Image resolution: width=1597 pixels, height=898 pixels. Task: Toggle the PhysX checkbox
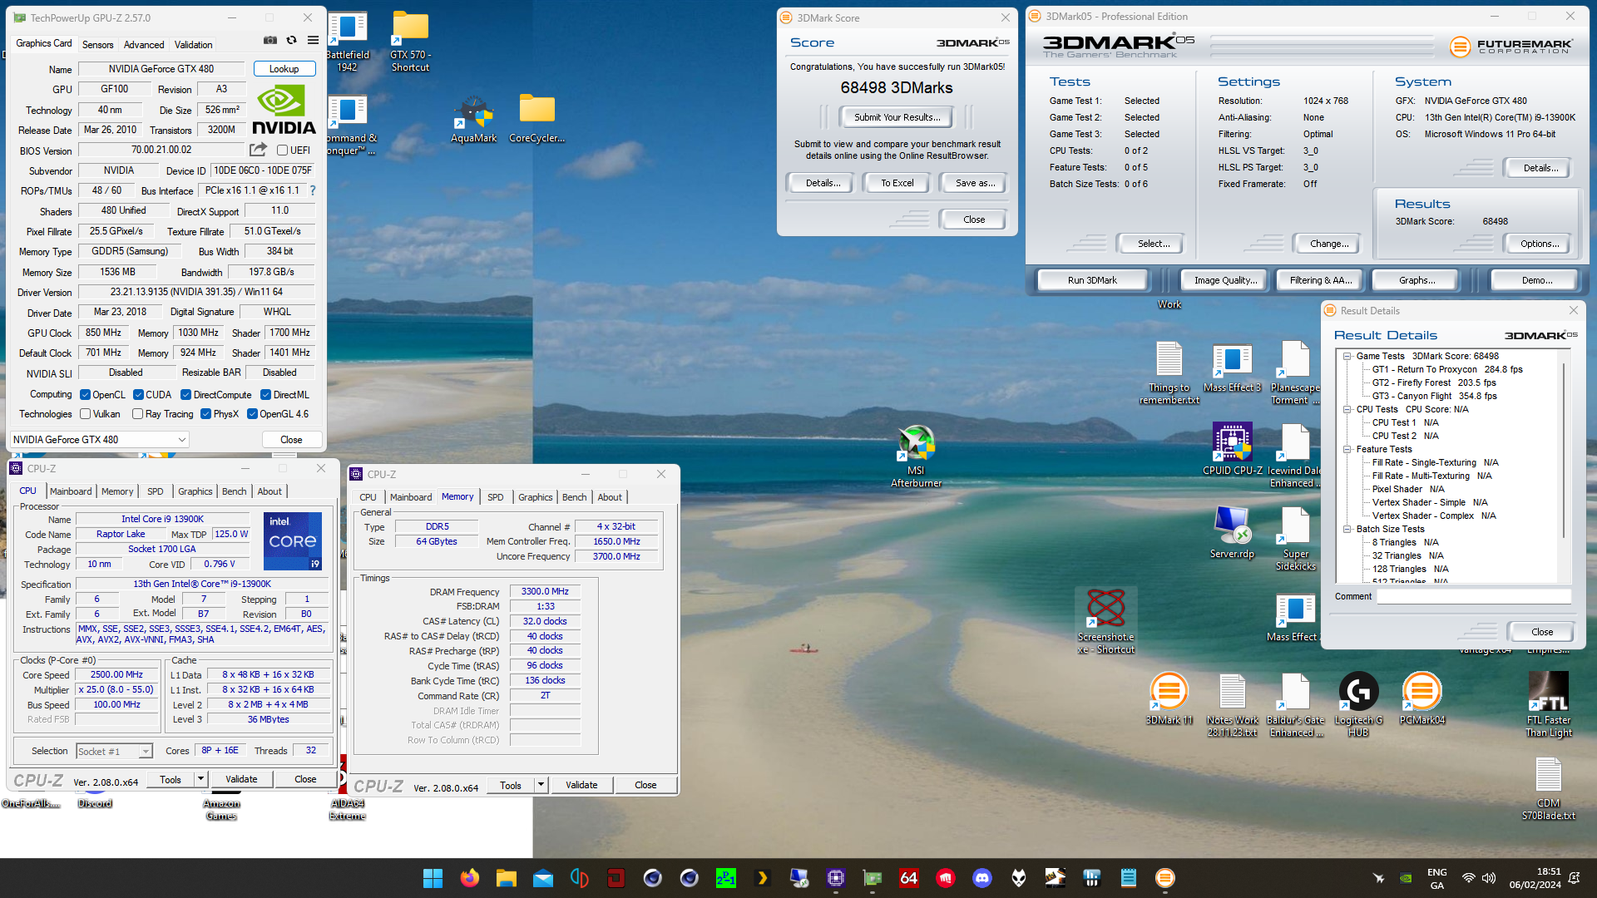point(205,414)
